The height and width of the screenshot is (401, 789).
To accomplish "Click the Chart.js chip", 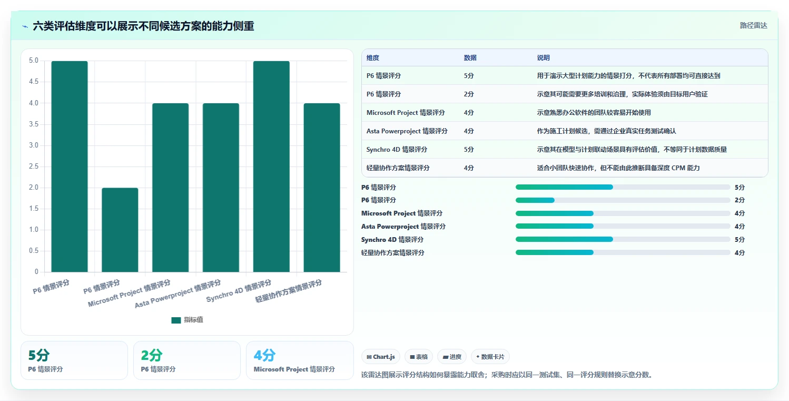I will pos(381,357).
